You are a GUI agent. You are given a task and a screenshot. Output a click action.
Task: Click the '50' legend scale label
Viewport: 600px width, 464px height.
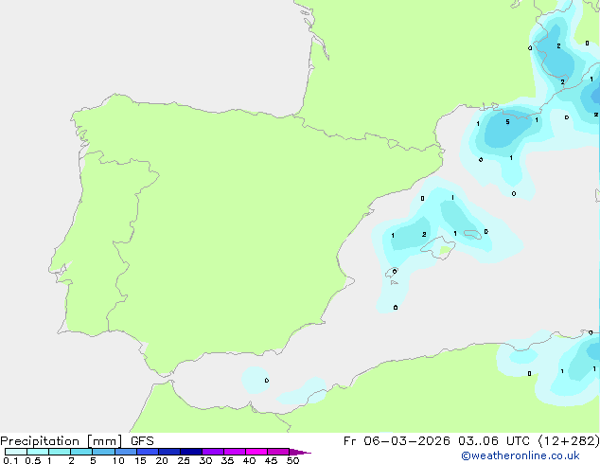[292, 460]
